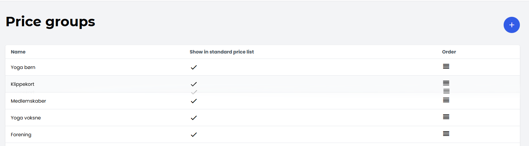Select the Medlemskaber row name
Image resolution: width=529 pixels, height=146 pixels.
tap(28, 101)
